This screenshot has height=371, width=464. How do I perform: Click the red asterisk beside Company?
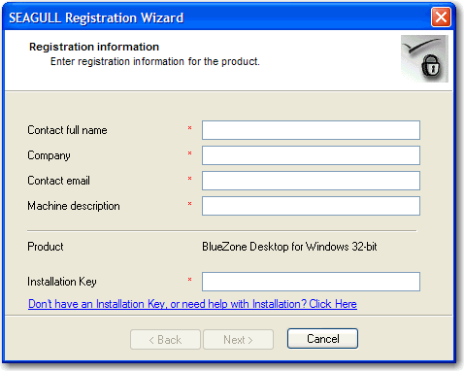pos(189,153)
